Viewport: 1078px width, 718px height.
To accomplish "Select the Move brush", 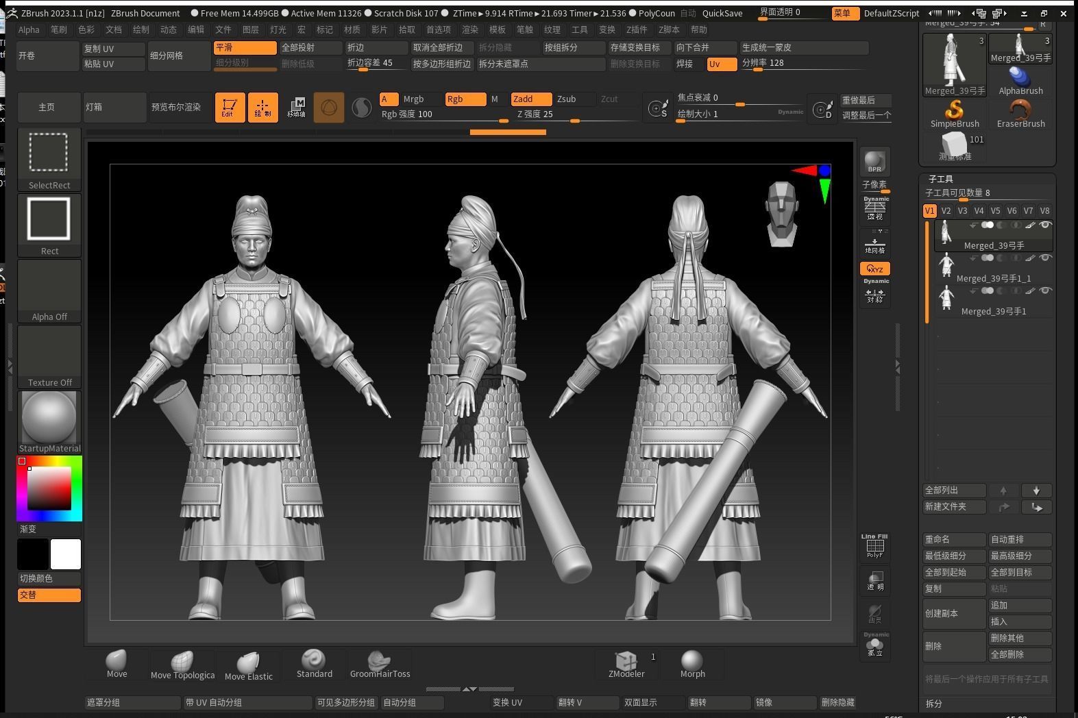I will tap(117, 664).
